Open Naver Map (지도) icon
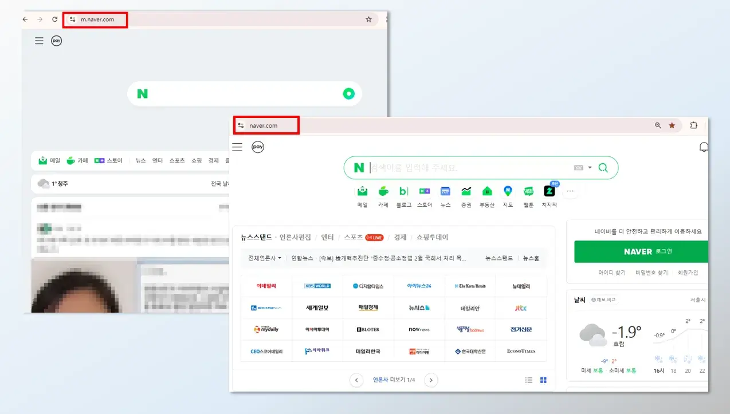Image resolution: width=730 pixels, height=414 pixels. 508,192
